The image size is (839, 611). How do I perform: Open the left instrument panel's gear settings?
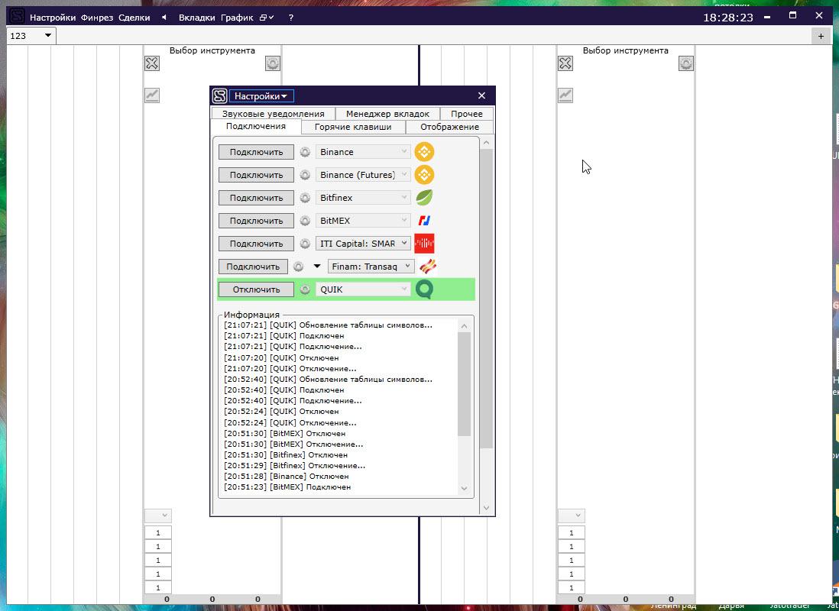click(273, 63)
